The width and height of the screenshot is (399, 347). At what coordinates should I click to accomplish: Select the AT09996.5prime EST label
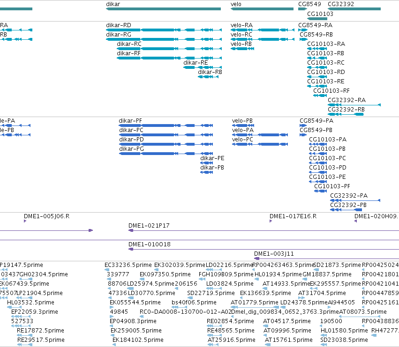[x=287, y=331]
